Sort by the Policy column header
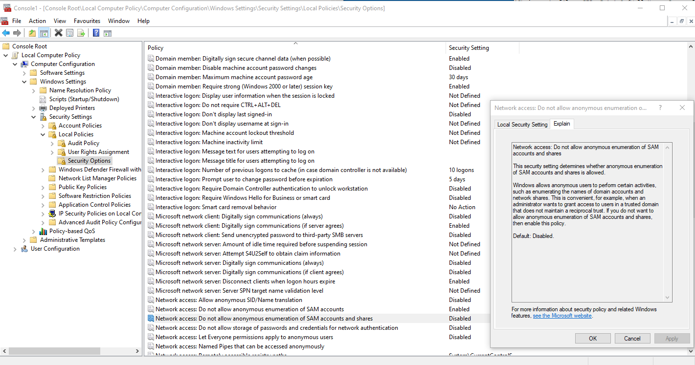 tap(296, 48)
